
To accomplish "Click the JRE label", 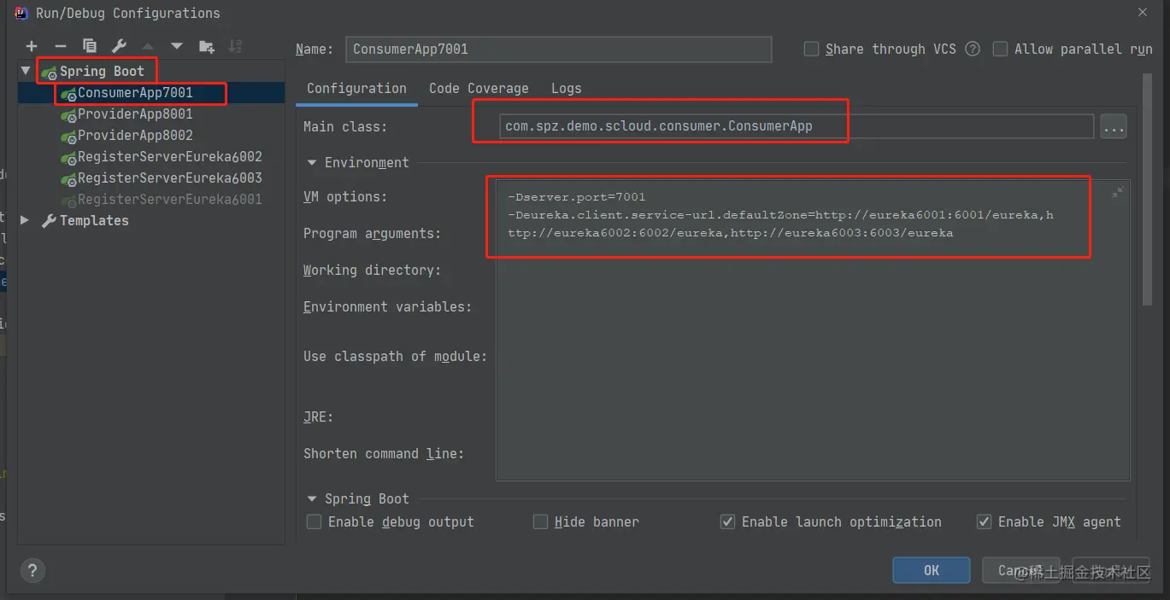I will coord(318,417).
